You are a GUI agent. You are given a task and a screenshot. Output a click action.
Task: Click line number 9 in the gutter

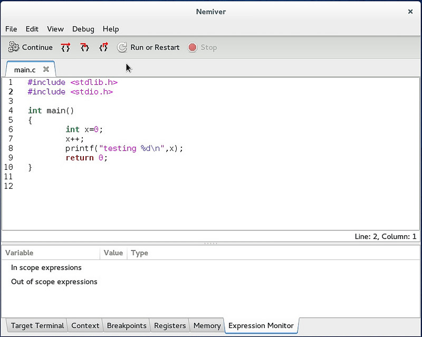click(x=11, y=158)
